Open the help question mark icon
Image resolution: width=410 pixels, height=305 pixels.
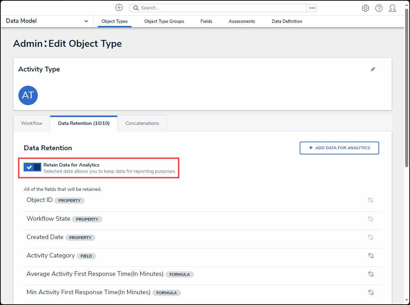point(379,8)
